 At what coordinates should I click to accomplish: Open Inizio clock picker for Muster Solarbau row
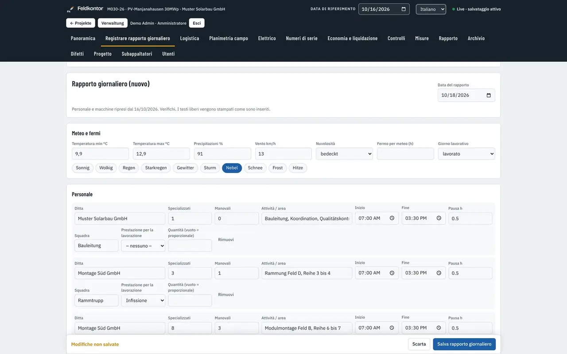pyautogui.click(x=392, y=218)
